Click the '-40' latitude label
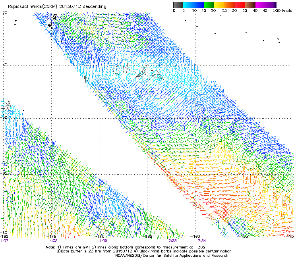 click(4, 233)
